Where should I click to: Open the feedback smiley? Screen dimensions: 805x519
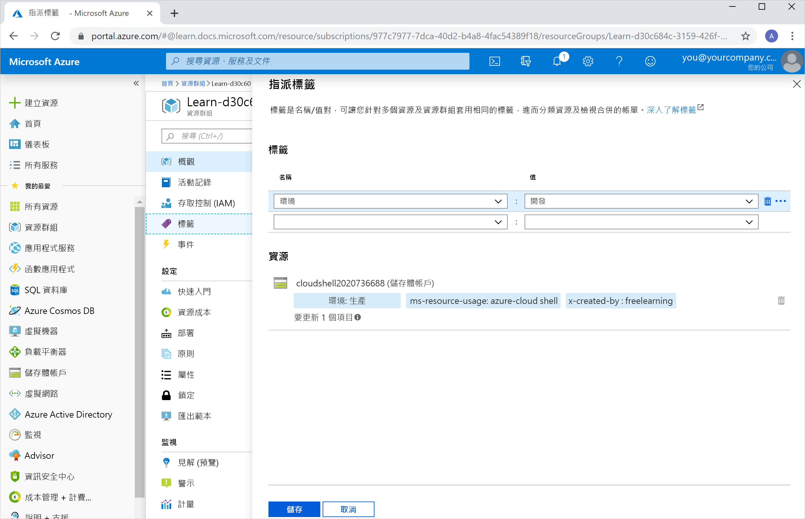pos(650,61)
